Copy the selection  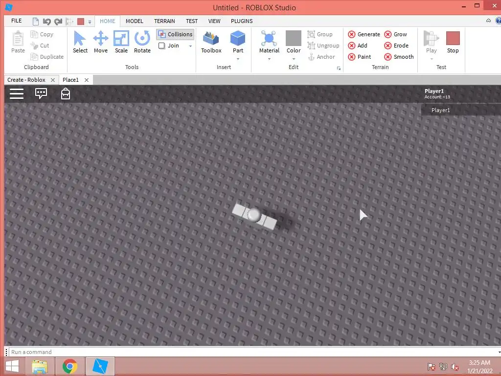(42, 34)
